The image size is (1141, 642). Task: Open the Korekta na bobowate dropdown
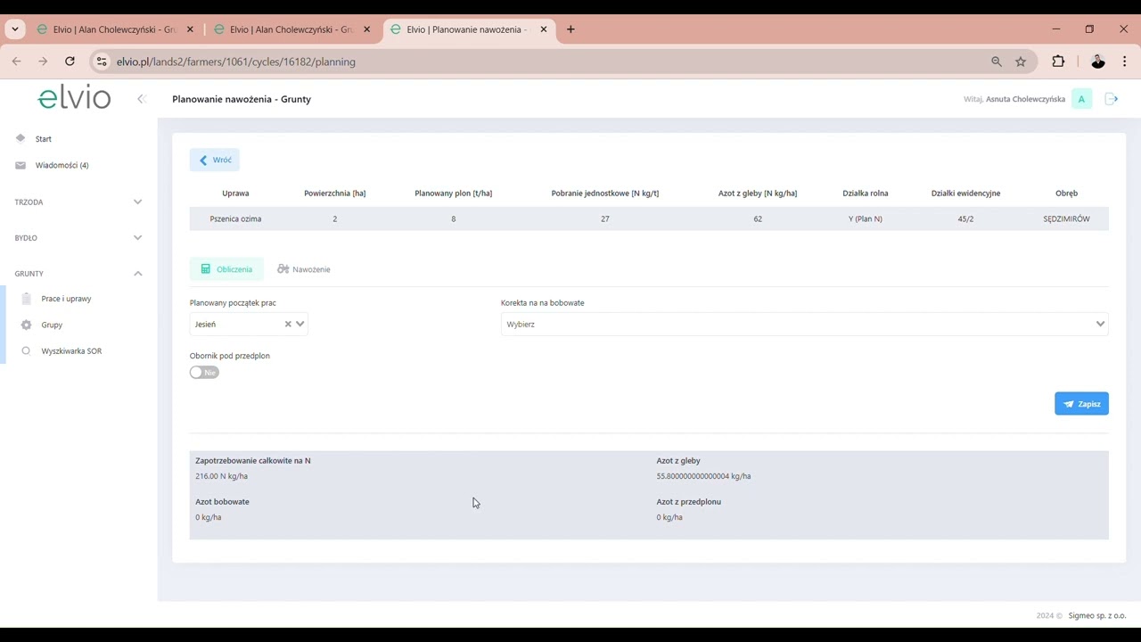[804, 325]
